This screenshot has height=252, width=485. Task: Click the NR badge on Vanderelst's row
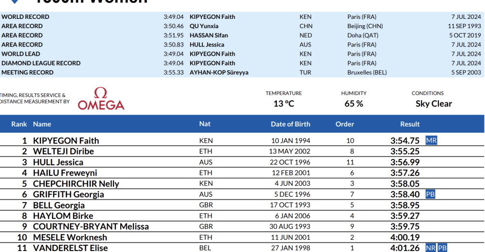(431, 248)
